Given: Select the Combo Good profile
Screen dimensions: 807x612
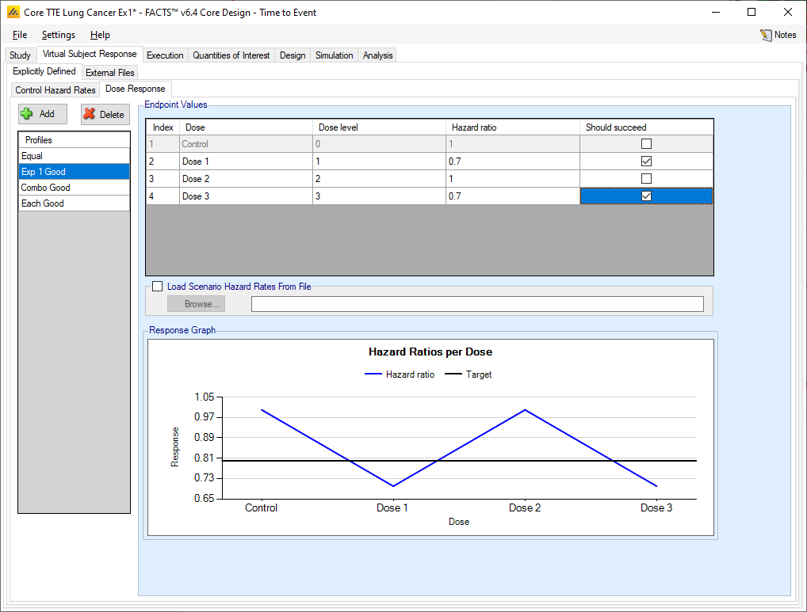Looking at the screenshot, I should 46,188.
